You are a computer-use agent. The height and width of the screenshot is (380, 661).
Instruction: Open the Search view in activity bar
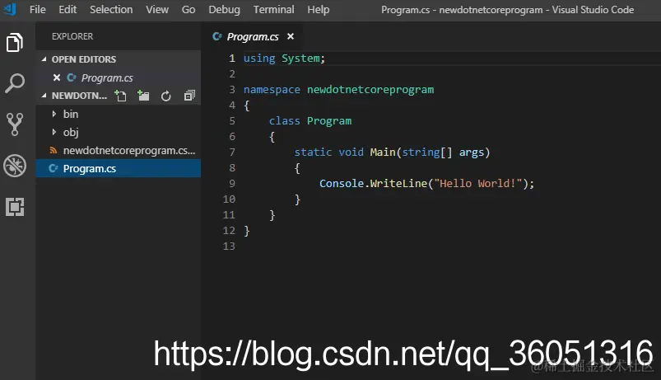[x=15, y=83]
